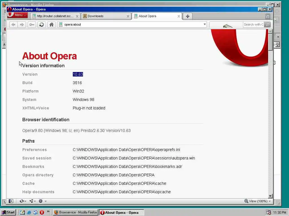This screenshot has width=289, height=216.
Task: Click the highlighted version number 10.63
Action: 78,74
